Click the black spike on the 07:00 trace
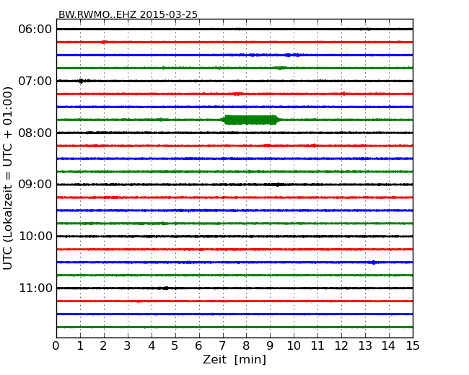 click(x=81, y=81)
